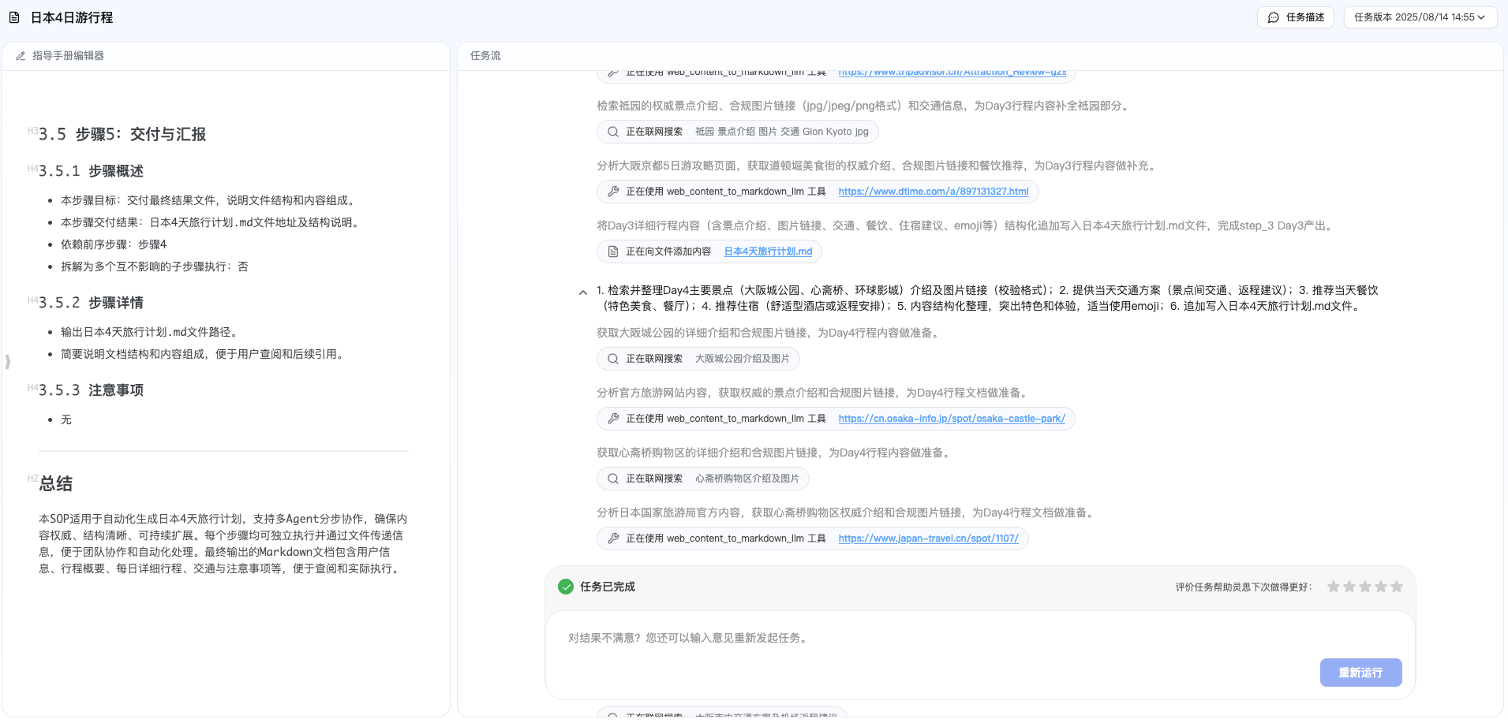
Task: Click file icon on 正在向文件添加内容 chip
Action: pos(613,252)
